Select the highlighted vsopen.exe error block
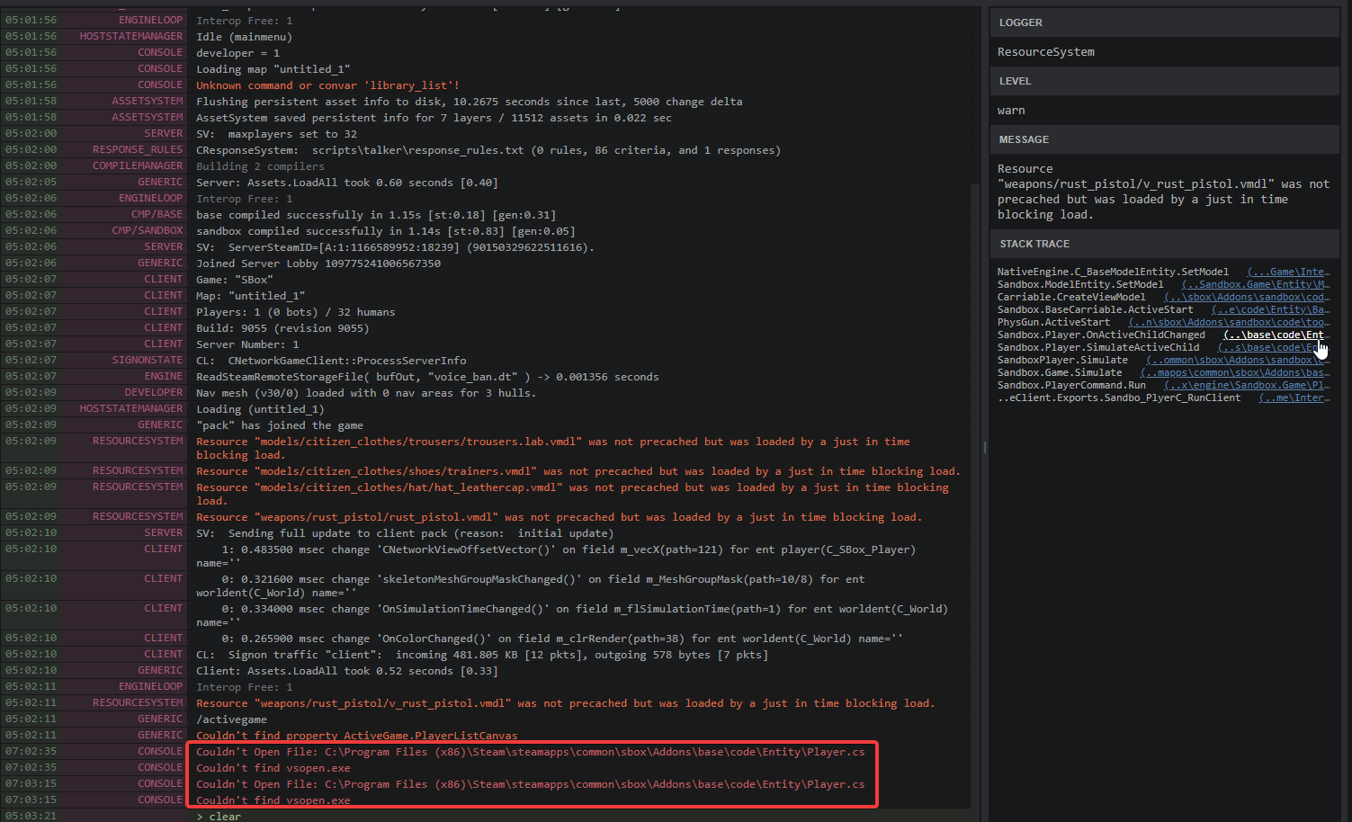Screen dimensions: 1352x822 point(533,774)
